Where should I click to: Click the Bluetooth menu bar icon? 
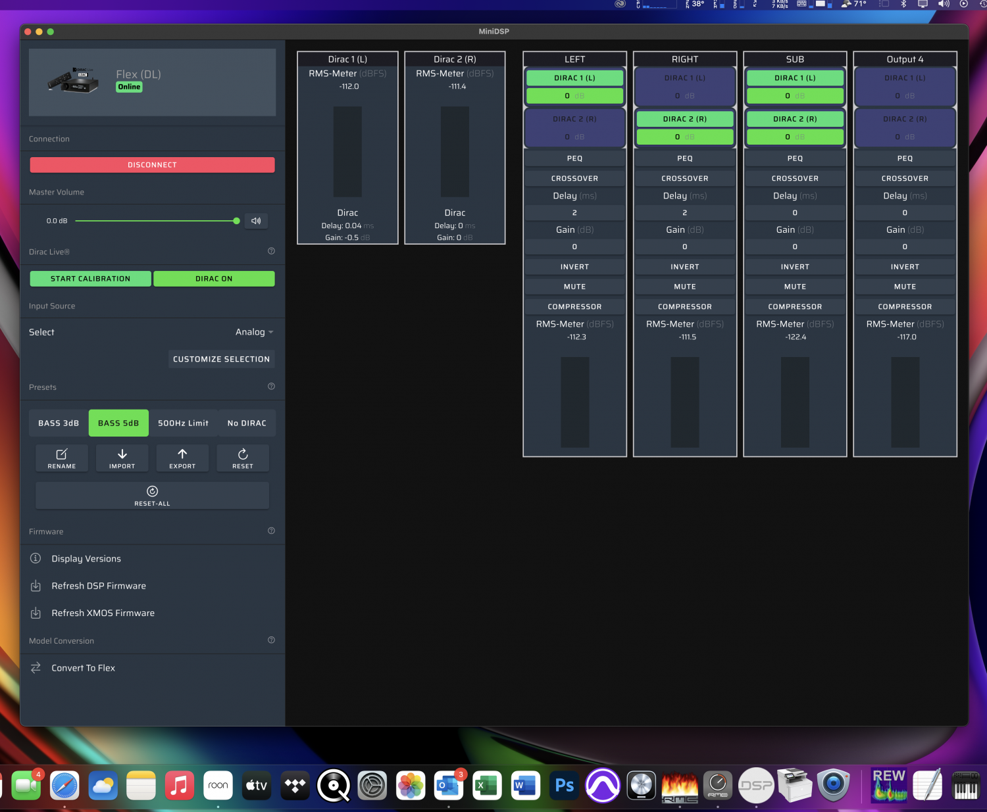coord(903,4)
